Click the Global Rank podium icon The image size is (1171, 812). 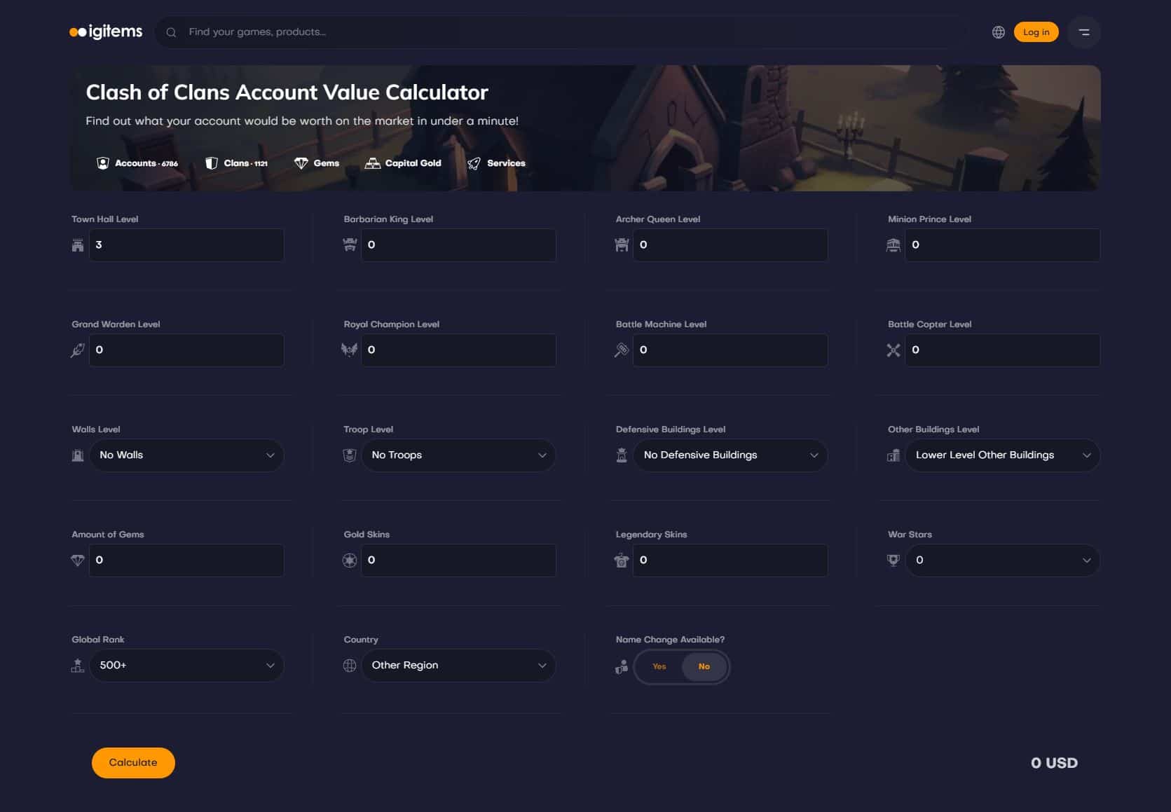click(78, 666)
